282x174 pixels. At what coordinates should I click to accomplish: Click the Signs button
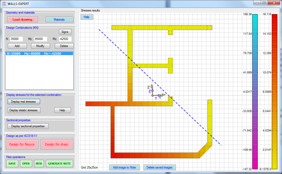65,32
